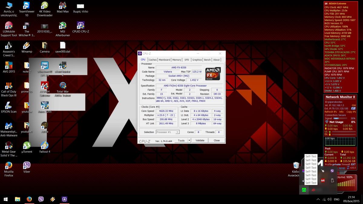Image resolution: width=363 pixels, height=204 pixels.
Task: Open the TeamViewer 10 desktop icon
Action: (x=27, y=9)
